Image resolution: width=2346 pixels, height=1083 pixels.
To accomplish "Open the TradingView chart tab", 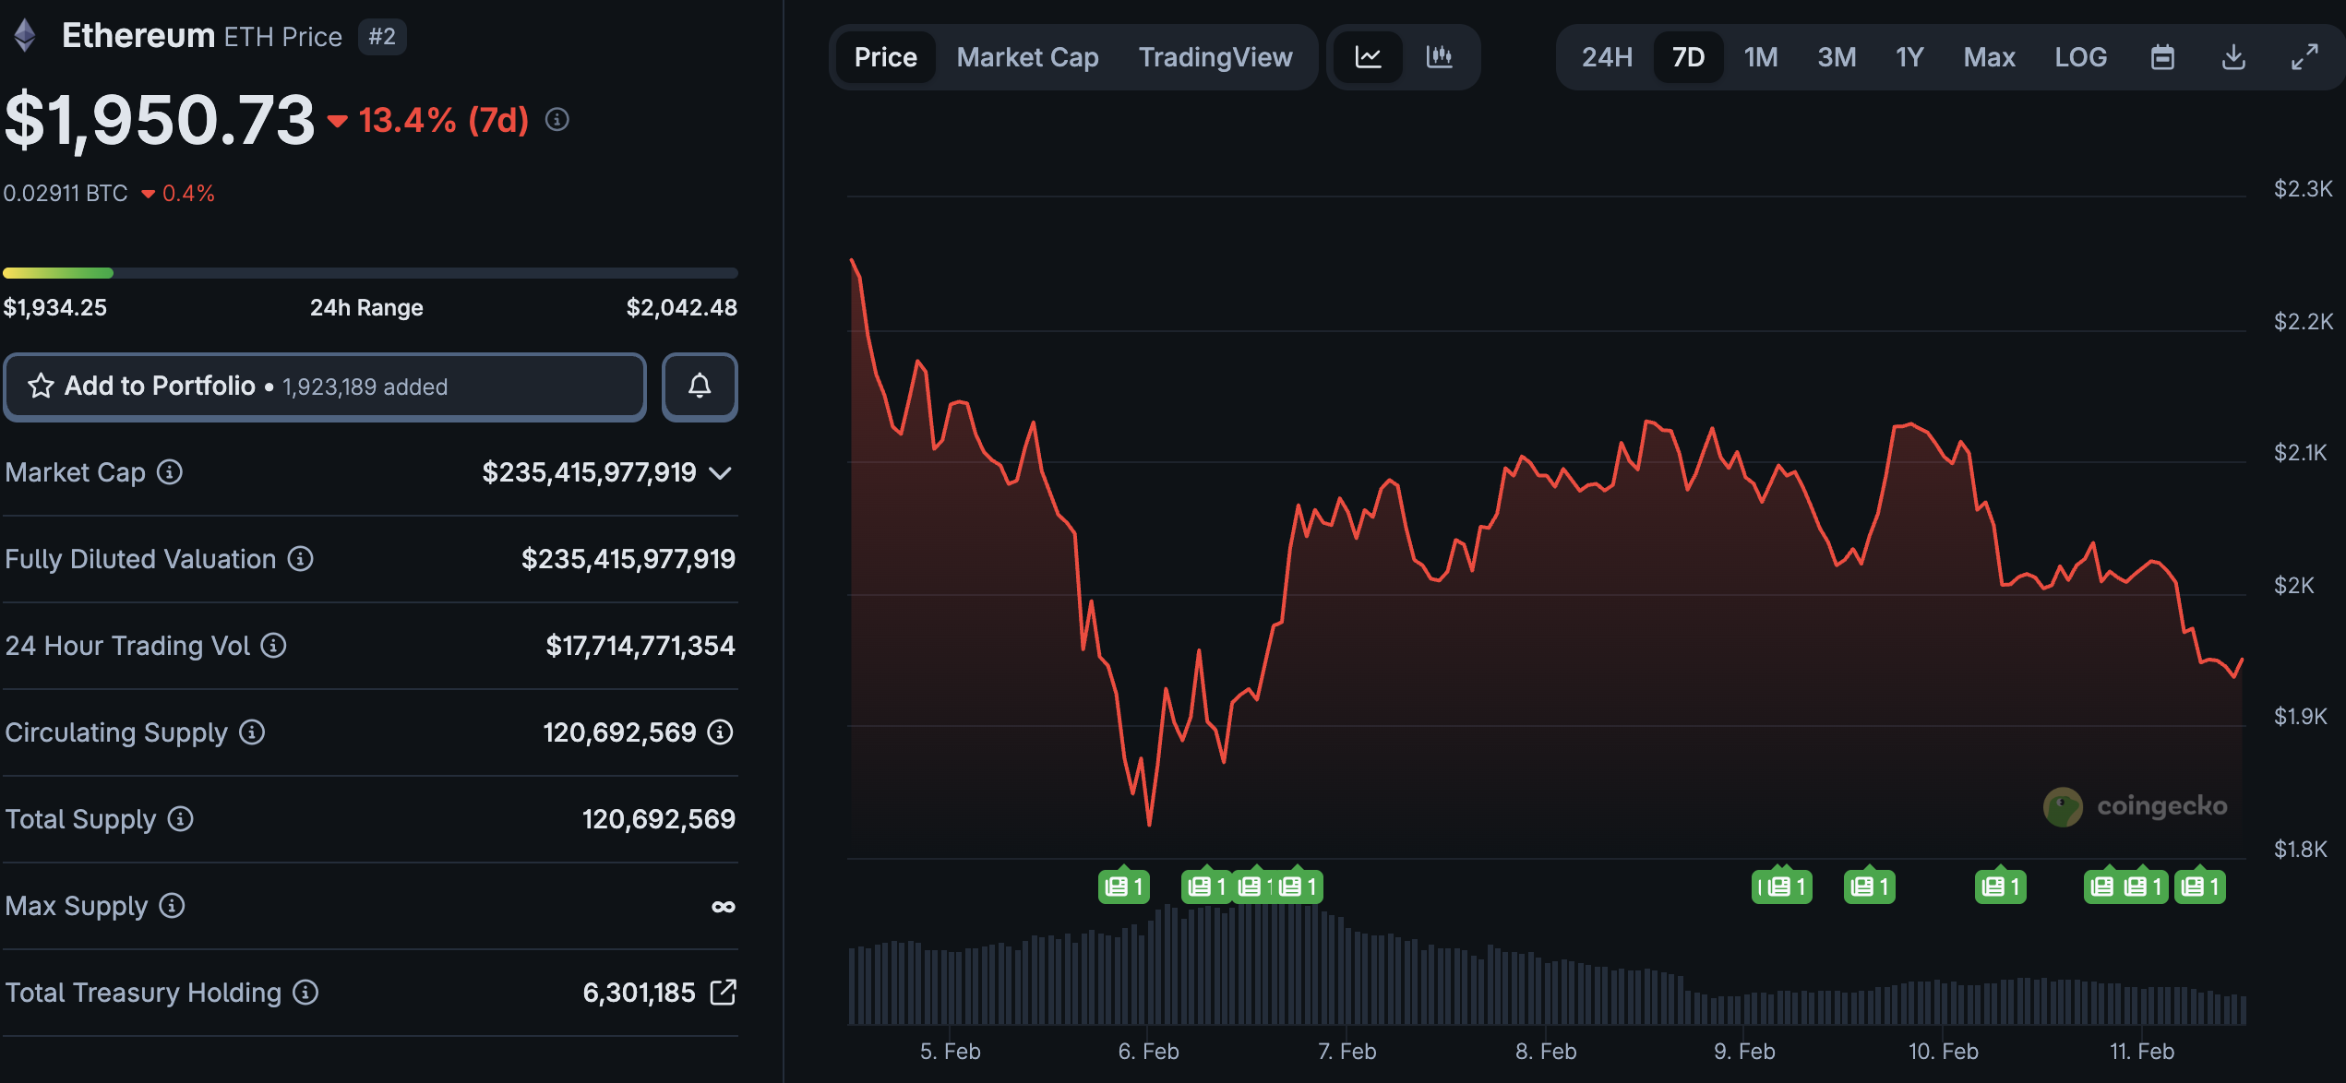I will (1215, 57).
